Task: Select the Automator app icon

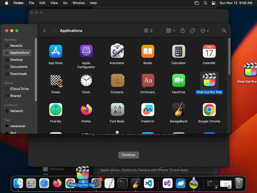Action: tap(117, 51)
